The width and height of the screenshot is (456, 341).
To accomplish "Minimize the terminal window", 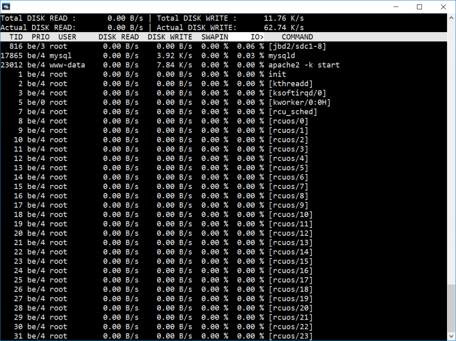I will [396, 7].
